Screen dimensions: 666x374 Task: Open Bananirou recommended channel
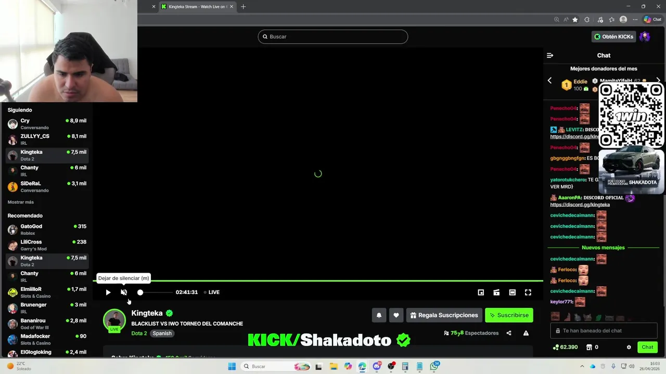(47, 324)
